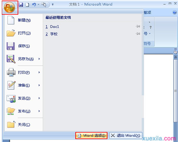
Task: Minimize the Word window
Action: (164, 4)
